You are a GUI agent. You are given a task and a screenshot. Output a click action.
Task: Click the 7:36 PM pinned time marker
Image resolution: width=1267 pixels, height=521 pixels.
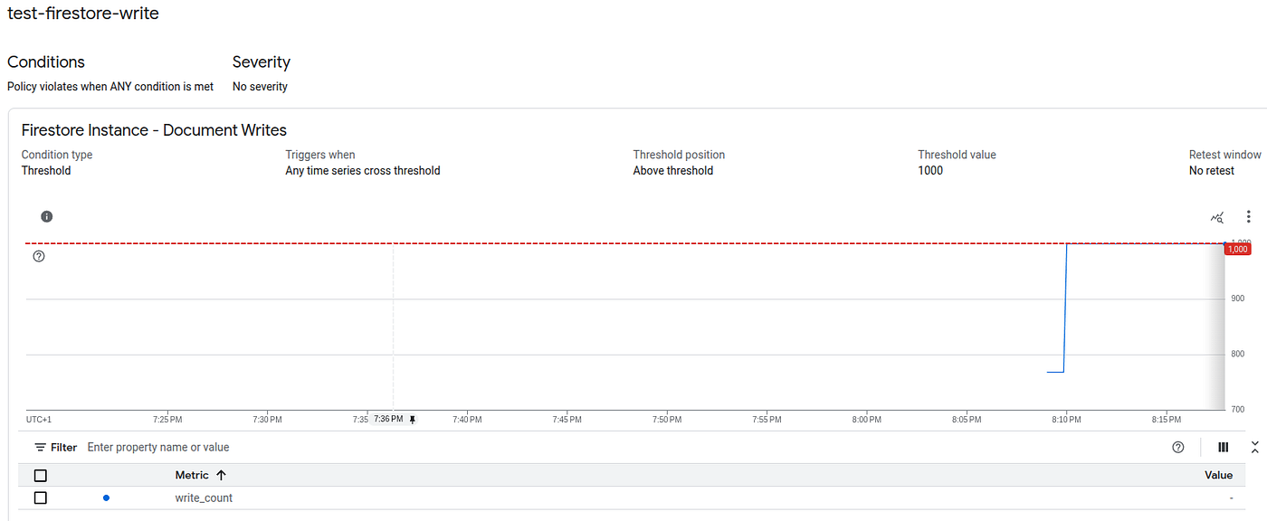388,420
